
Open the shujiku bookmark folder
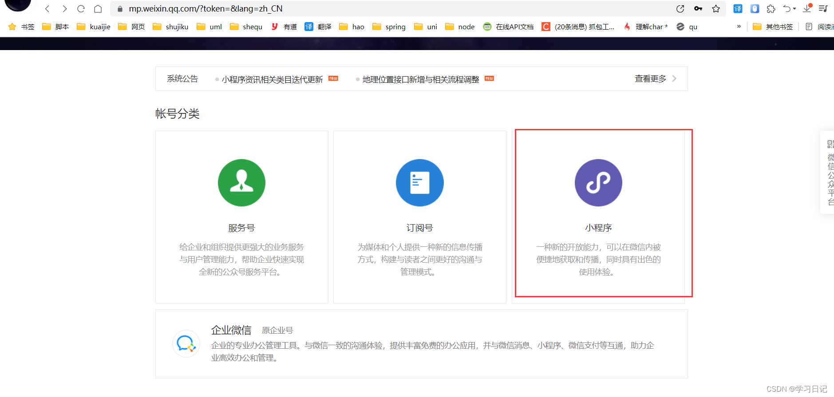tap(170, 27)
